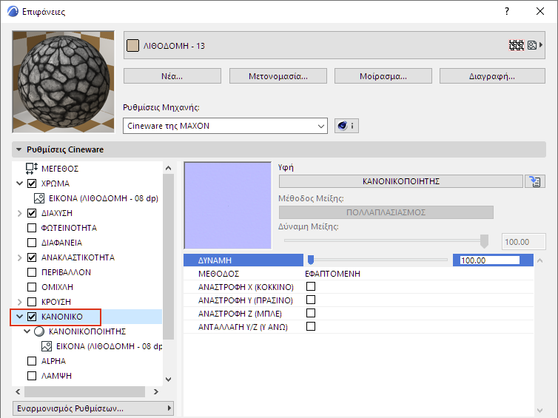
Task: Check ΑΝΑΣΤΡΟΦΗ Ζ (ΜΠΛΕ) option
Action: coord(311,313)
